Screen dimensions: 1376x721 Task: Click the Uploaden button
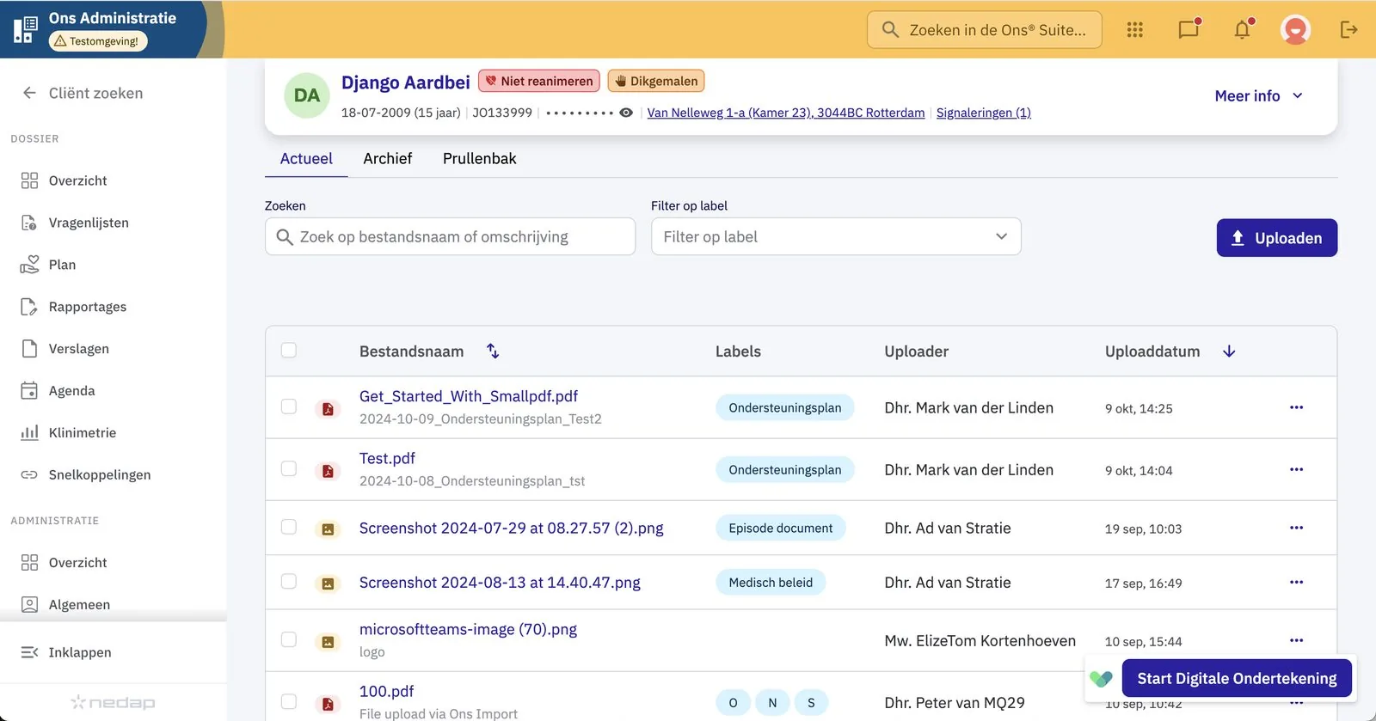pos(1276,238)
